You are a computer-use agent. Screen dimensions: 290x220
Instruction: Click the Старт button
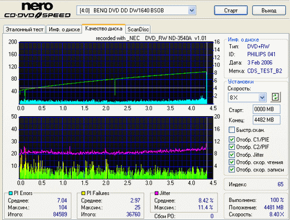click(231, 10)
